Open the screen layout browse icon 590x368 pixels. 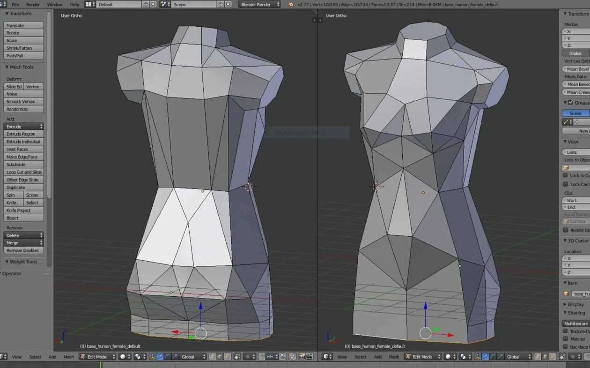(90, 4)
